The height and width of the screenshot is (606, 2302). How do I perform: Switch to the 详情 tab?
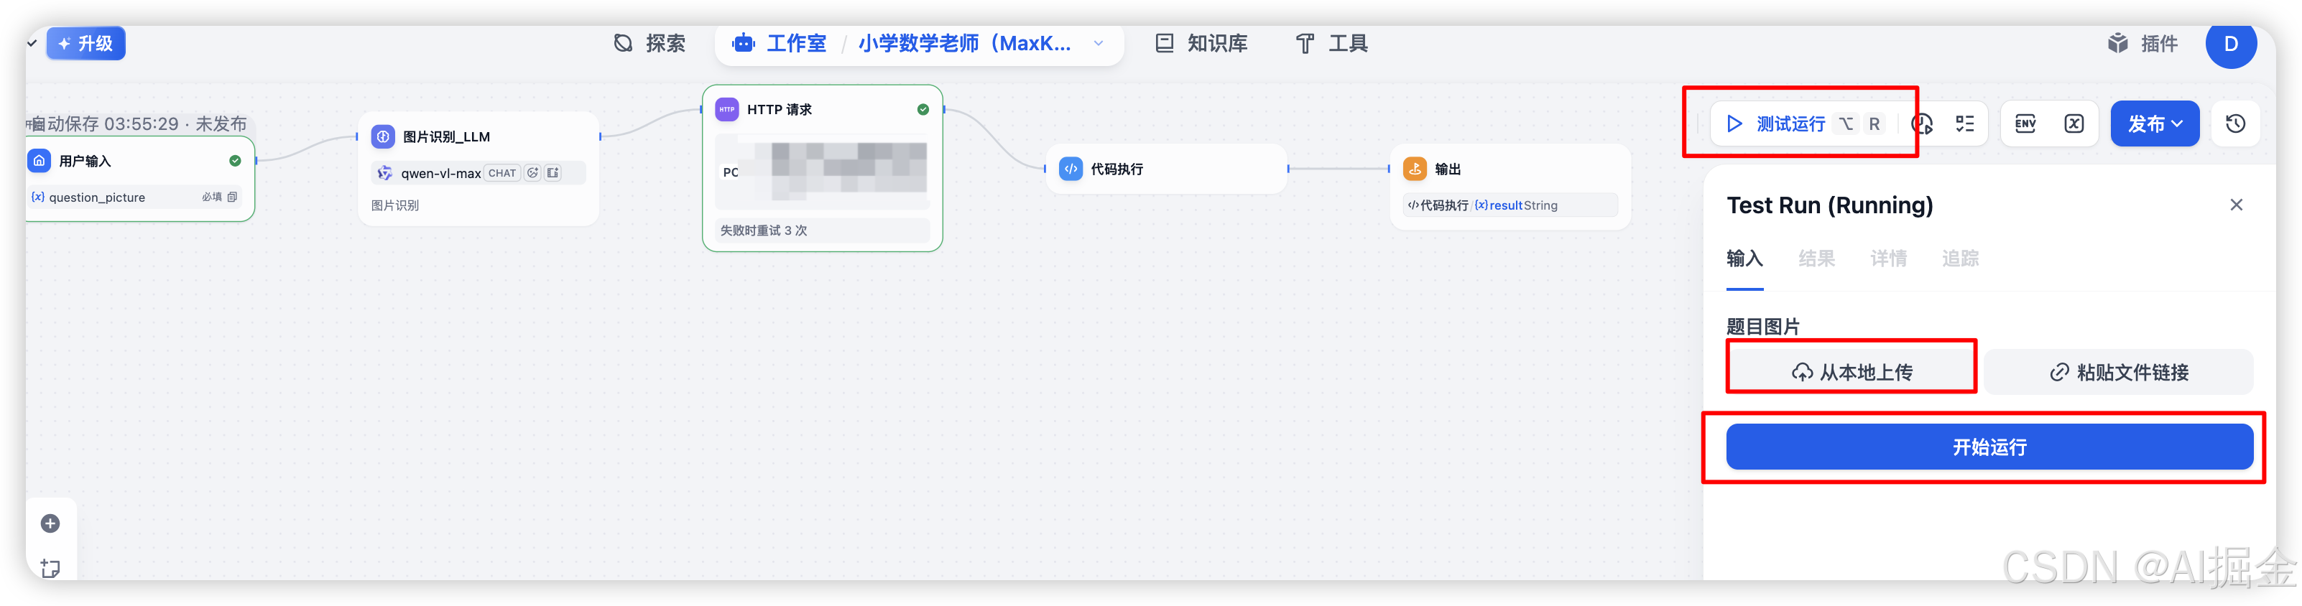coord(1888,258)
